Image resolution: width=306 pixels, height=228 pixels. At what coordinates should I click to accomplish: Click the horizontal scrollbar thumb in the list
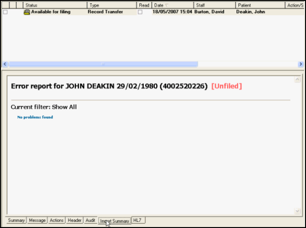(x=103, y=64)
